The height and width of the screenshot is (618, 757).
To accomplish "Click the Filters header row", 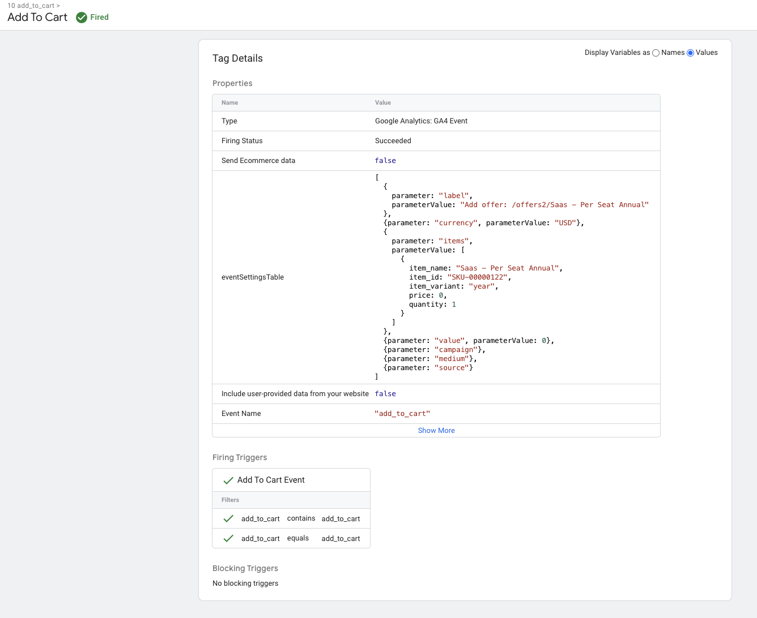I will [291, 500].
